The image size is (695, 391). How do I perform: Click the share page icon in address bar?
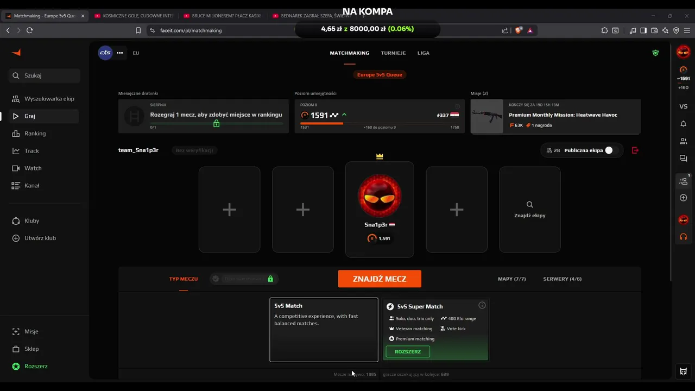pos(505,30)
